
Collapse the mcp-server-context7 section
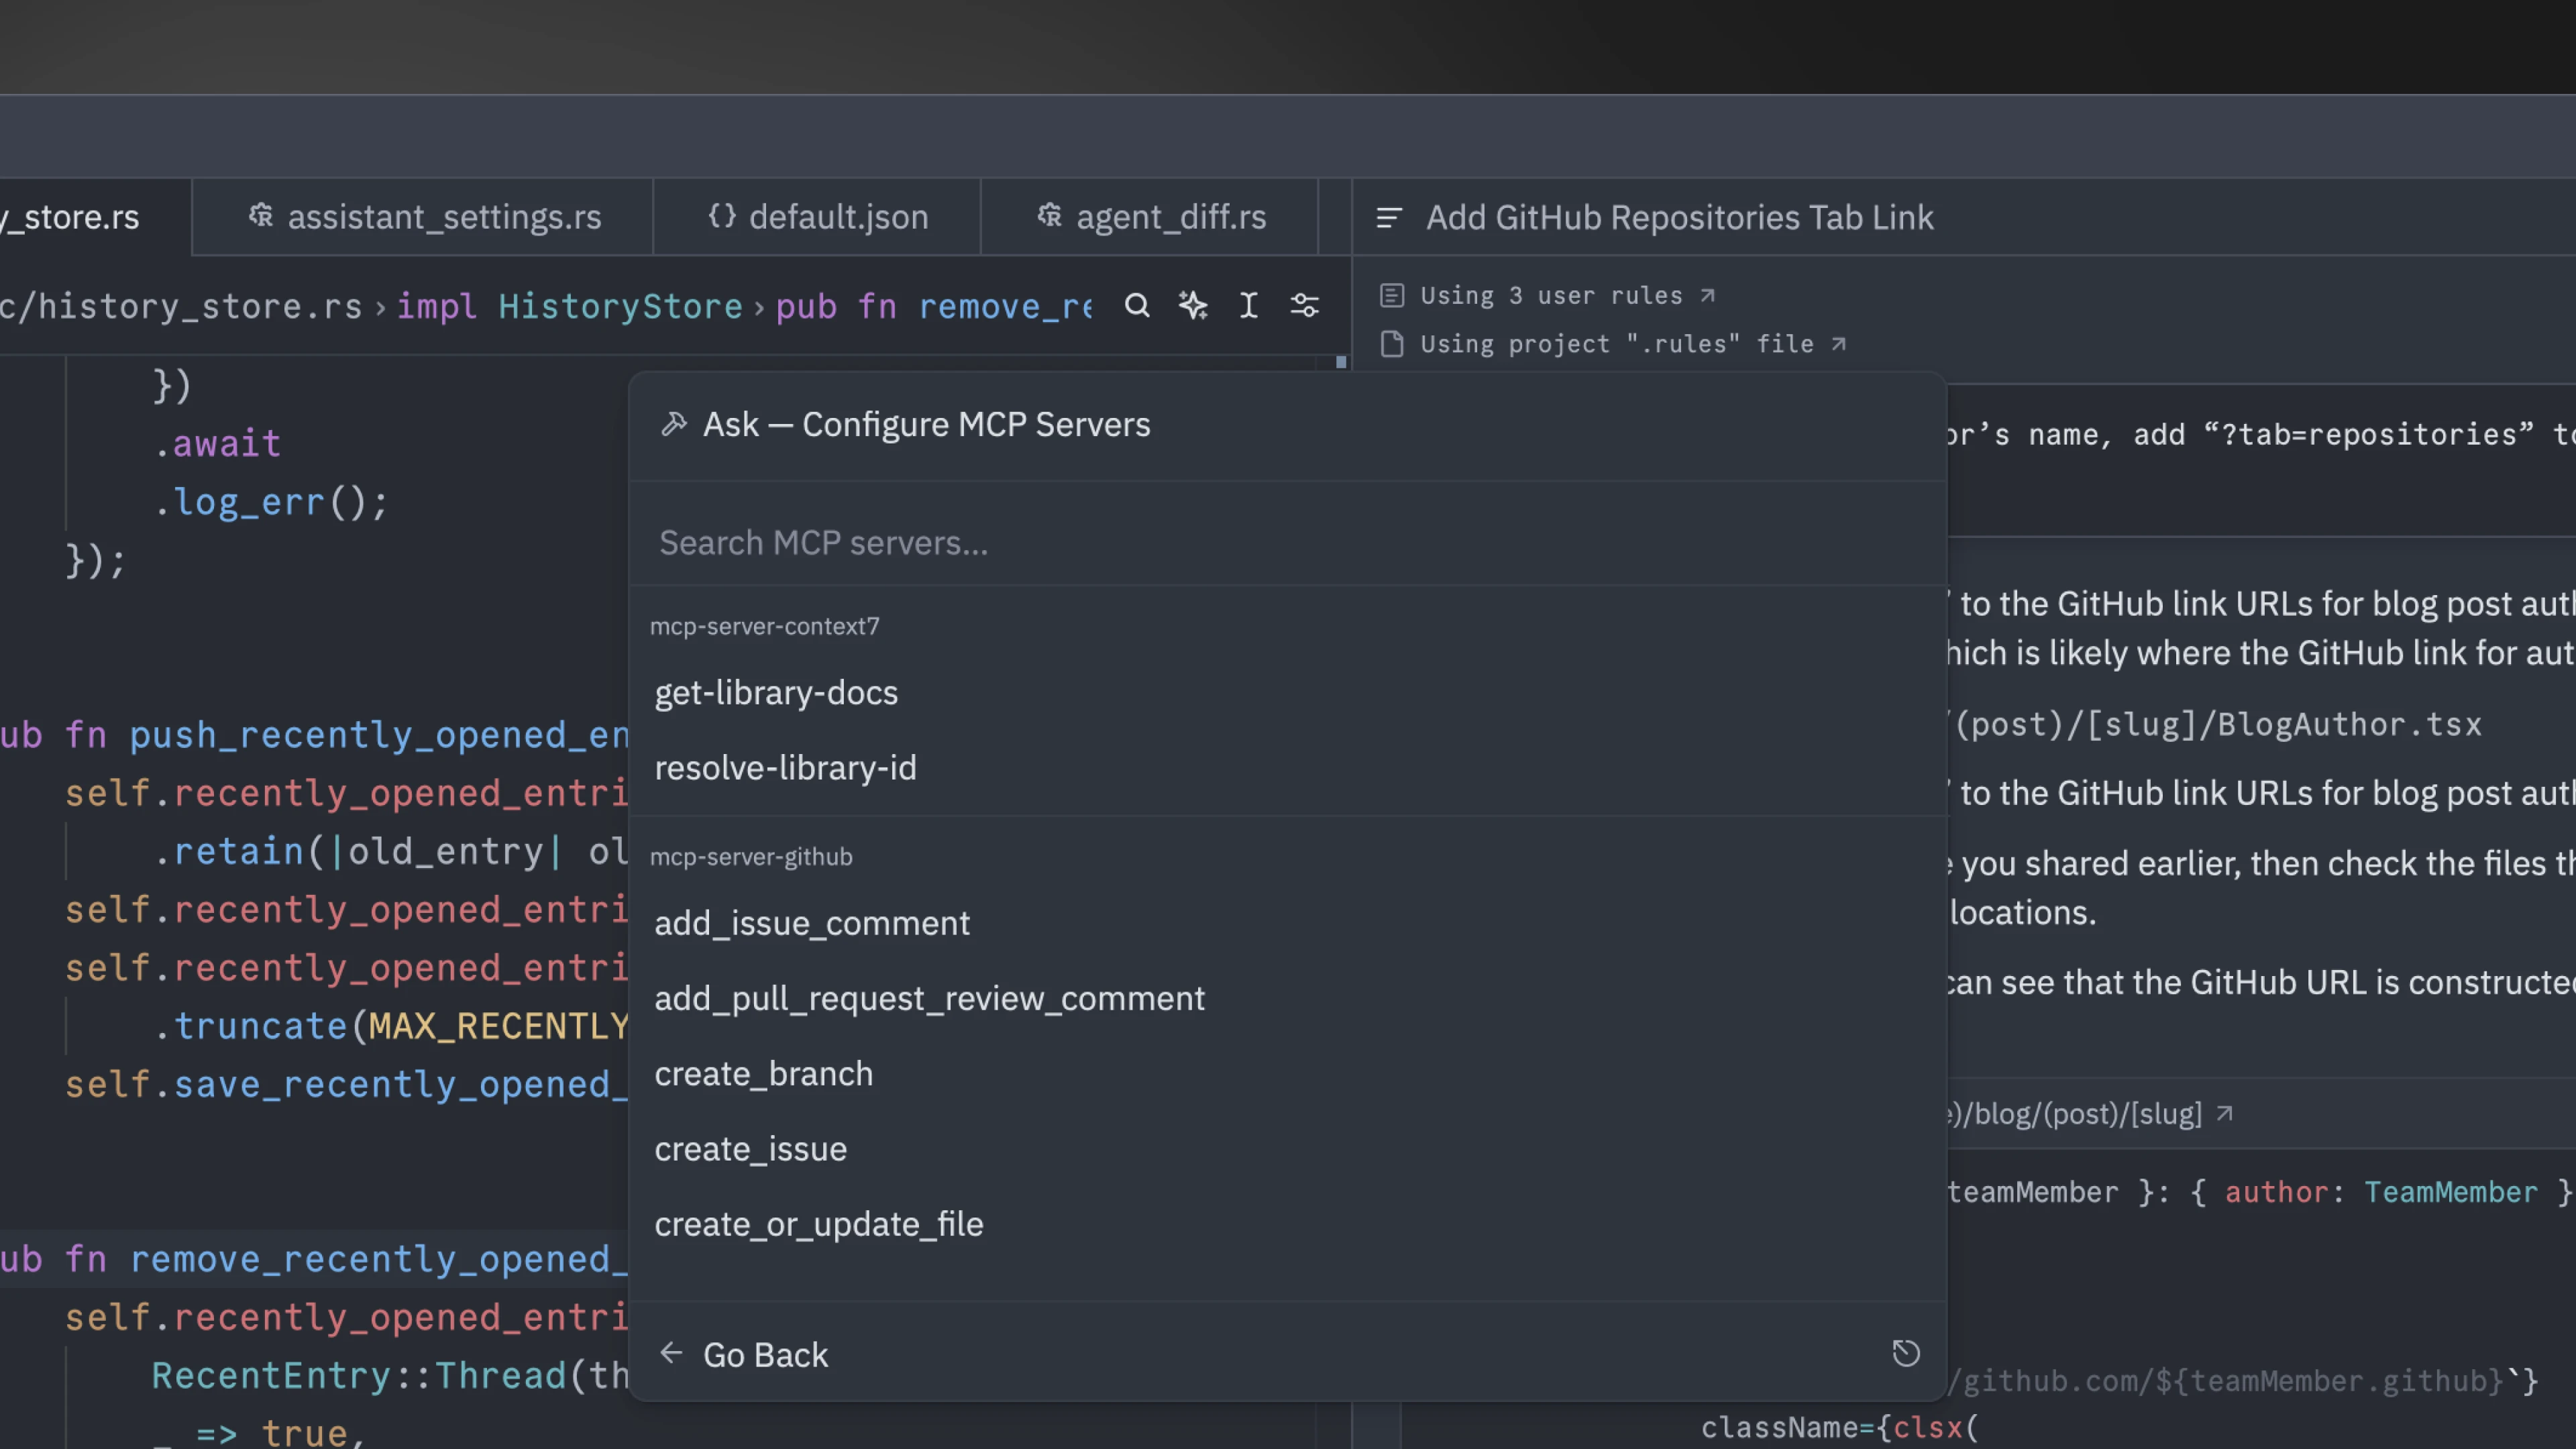tap(765, 626)
